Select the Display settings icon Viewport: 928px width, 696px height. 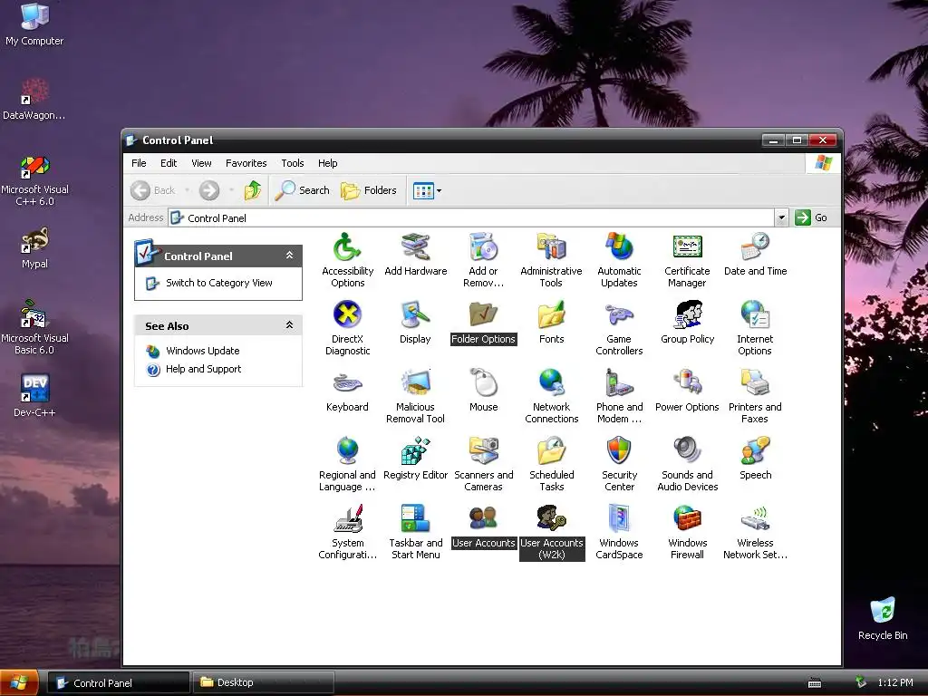pos(415,323)
